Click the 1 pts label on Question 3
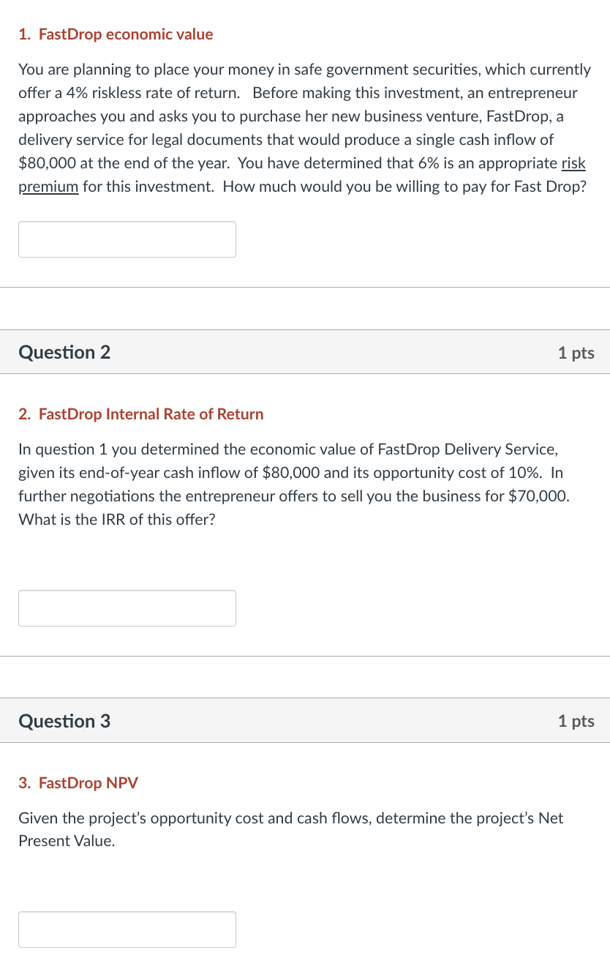Screen dimensions: 610x953 [576, 720]
